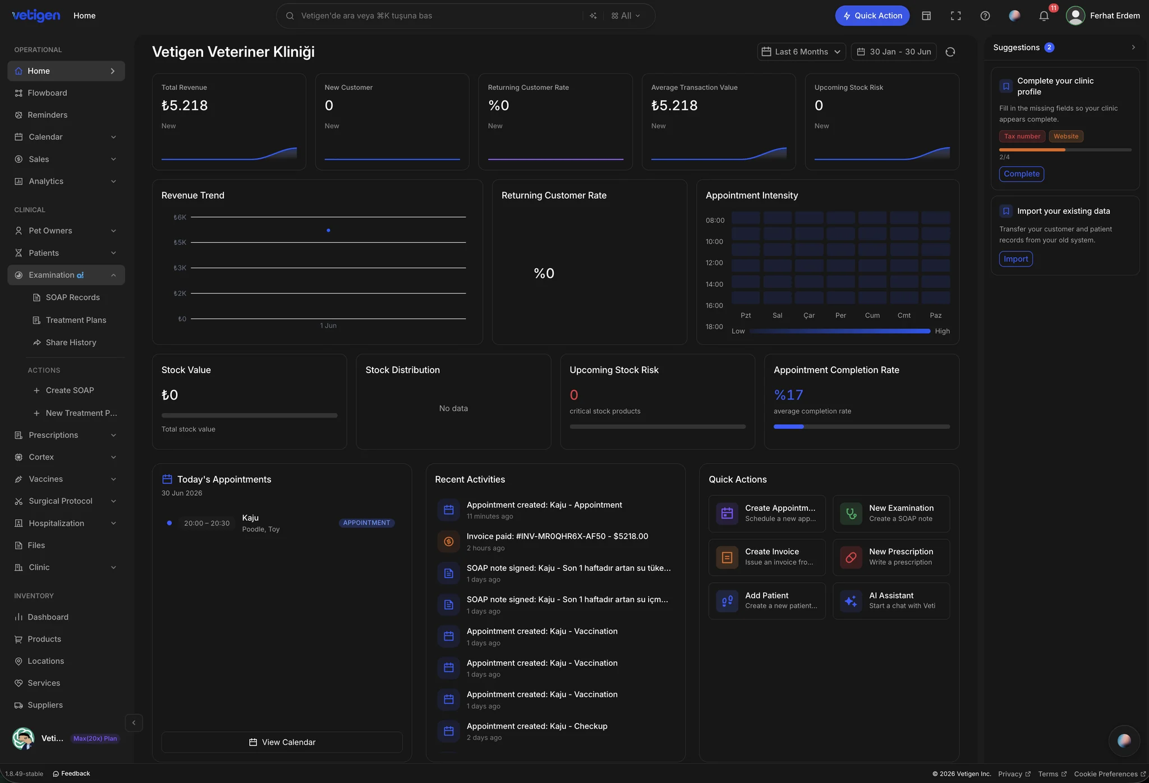Click the Create Appointment calendar icon
The height and width of the screenshot is (783, 1149).
pos(727,514)
